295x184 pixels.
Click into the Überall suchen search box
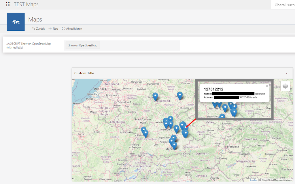[284, 5]
